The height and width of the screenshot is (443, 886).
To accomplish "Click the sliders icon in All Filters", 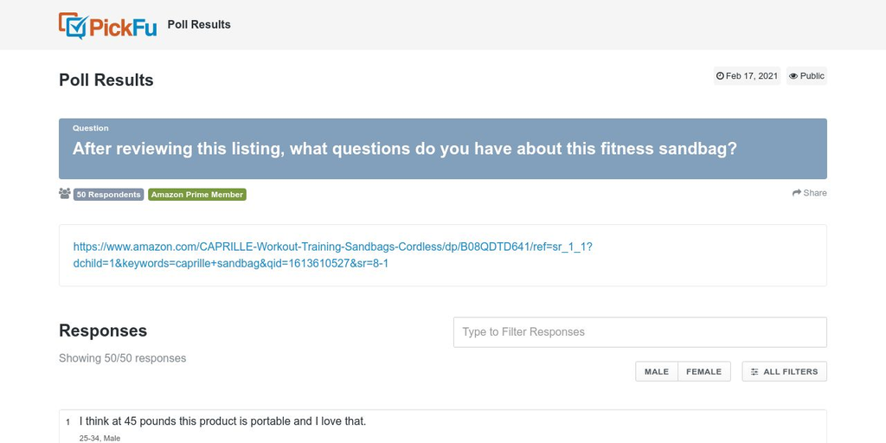I will click(x=754, y=372).
